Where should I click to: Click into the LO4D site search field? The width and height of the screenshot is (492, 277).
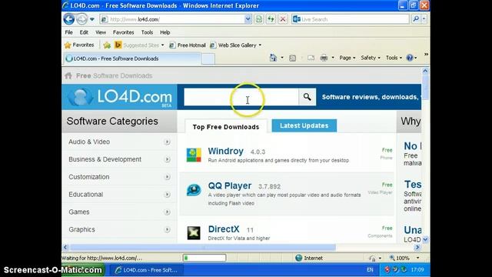pyautogui.click(x=241, y=97)
